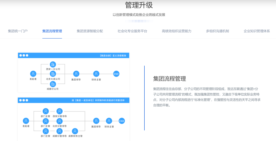
Task: Click 发起者 icon in the 完整流转 diagram
Action: pyautogui.click(x=26, y=121)
